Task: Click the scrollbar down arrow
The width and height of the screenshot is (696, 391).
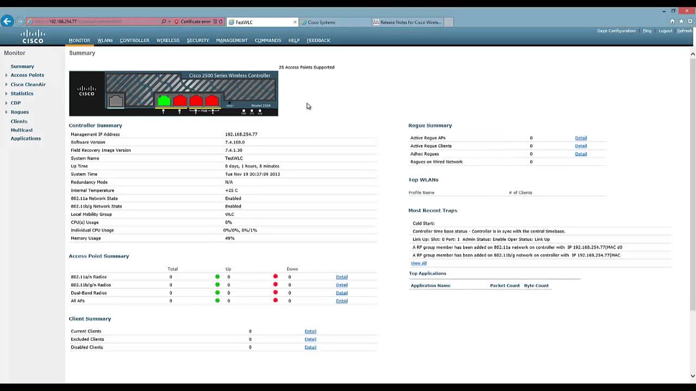Action: pyautogui.click(x=693, y=376)
